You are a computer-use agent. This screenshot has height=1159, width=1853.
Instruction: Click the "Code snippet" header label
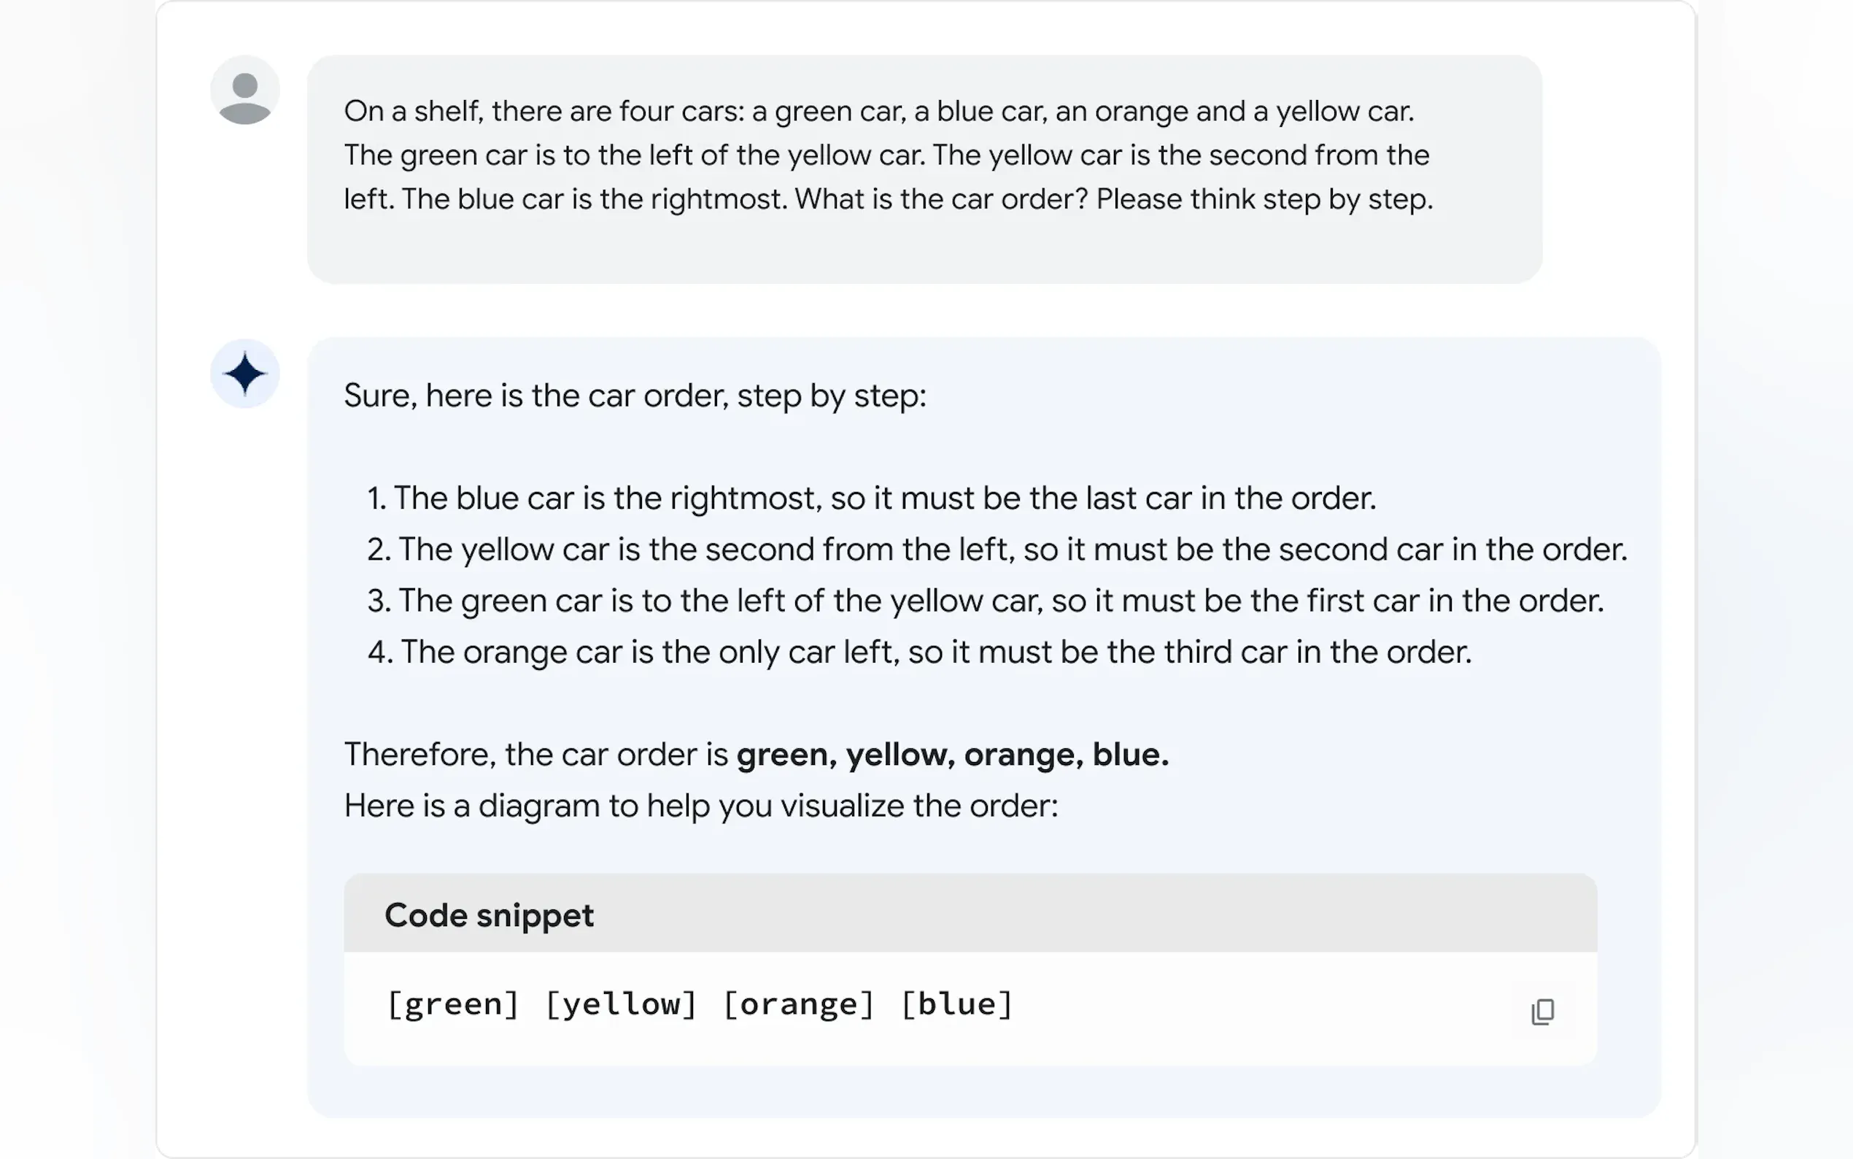(489, 915)
